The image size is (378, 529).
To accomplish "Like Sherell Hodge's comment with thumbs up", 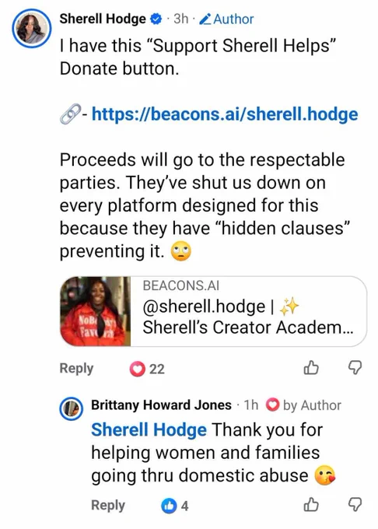I will 311,368.
